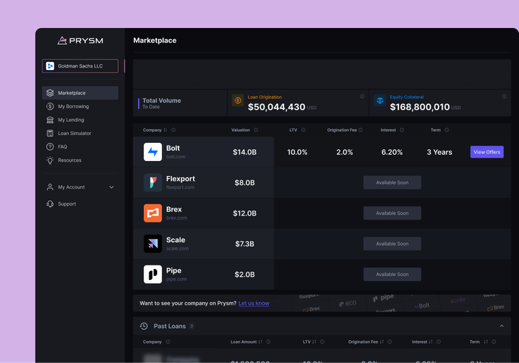Click the Goldman Sachs LLC account icon
The image size is (519, 363).
(50, 66)
